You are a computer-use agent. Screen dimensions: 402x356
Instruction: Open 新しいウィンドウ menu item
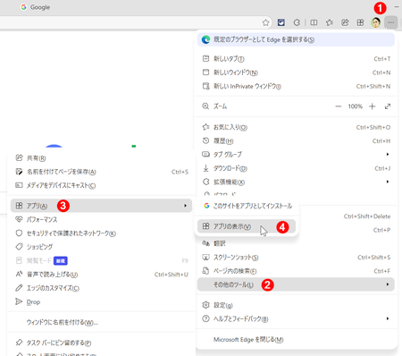point(296,72)
